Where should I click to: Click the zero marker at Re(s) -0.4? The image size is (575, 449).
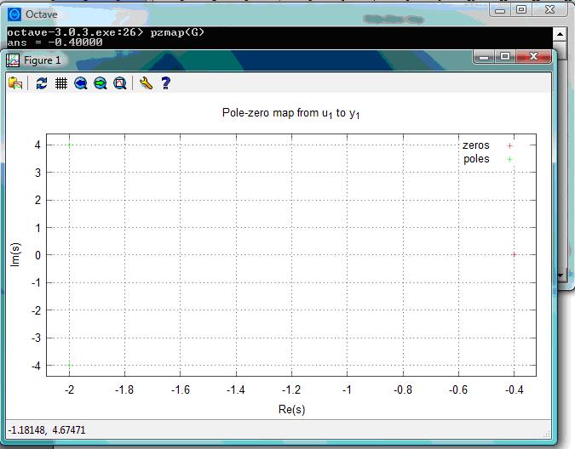pyautogui.click(x=514, y=254)
